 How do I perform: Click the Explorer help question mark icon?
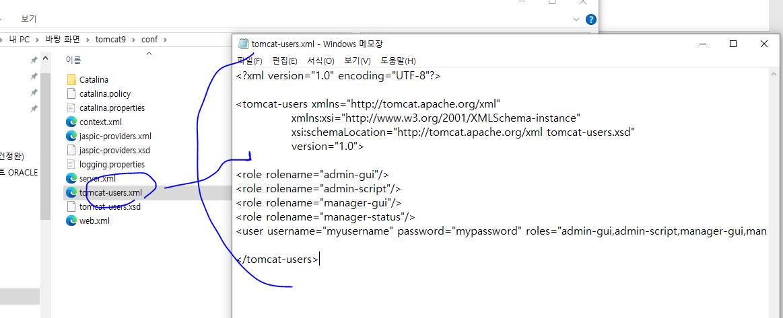(x=590, y=19)
